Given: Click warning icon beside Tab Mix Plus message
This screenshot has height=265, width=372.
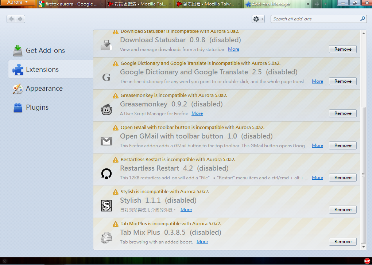Looking at the screenshot, I should 116,224.
